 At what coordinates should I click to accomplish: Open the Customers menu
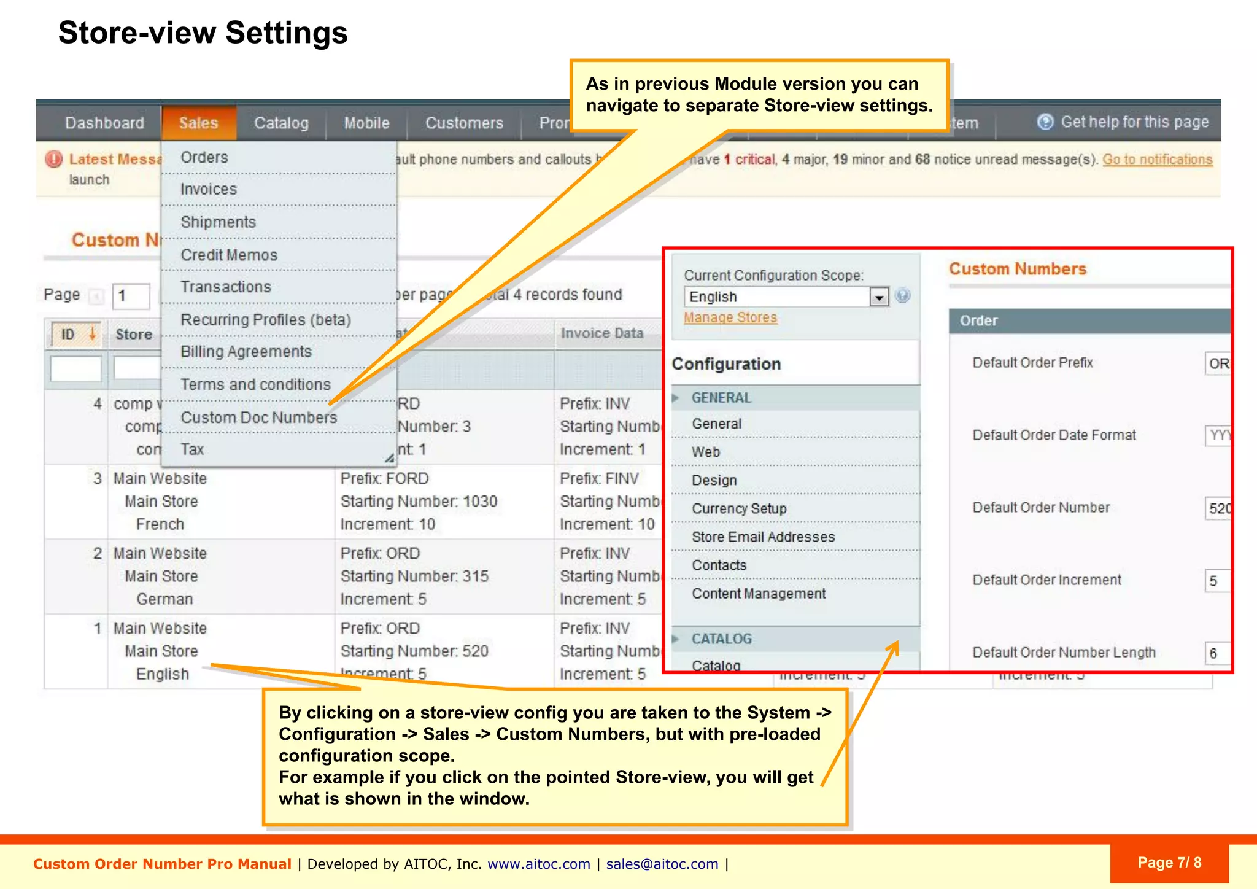[464, 123]
